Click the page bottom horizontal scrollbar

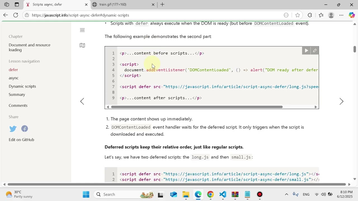177,184
